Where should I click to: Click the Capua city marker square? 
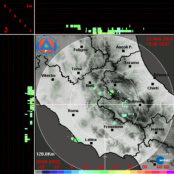[155, 164]
